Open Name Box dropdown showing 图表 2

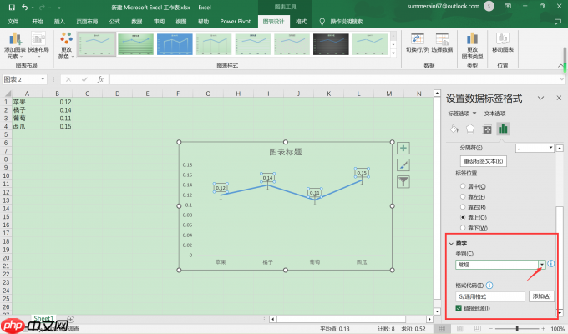(x=43, y=79)
